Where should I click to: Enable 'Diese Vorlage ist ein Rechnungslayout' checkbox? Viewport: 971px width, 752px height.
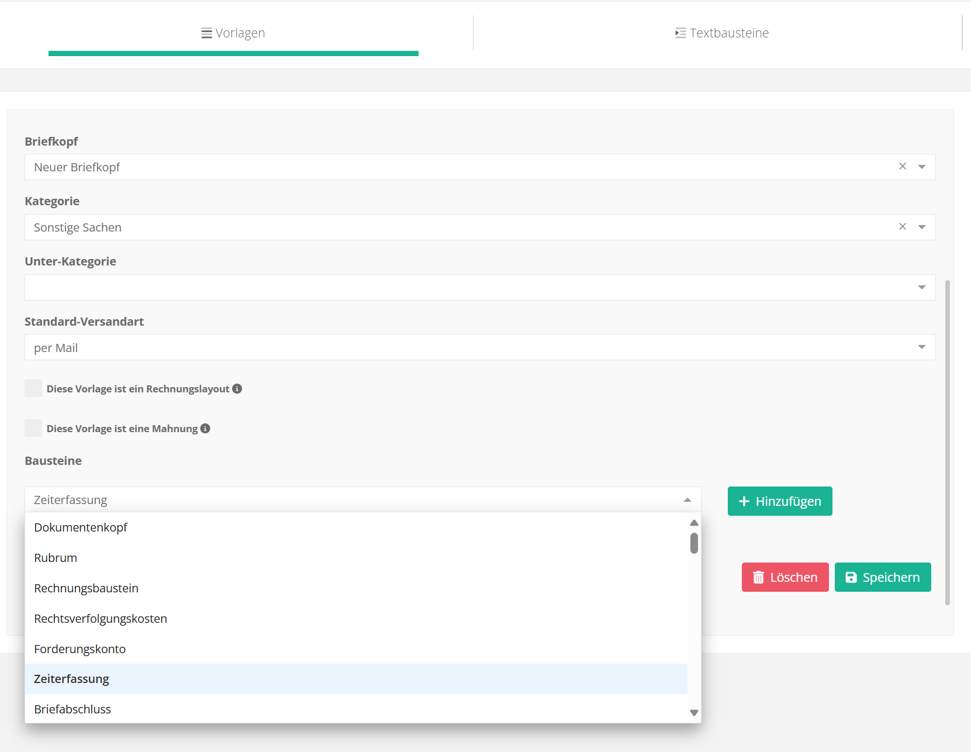click(x=33, y=389)
